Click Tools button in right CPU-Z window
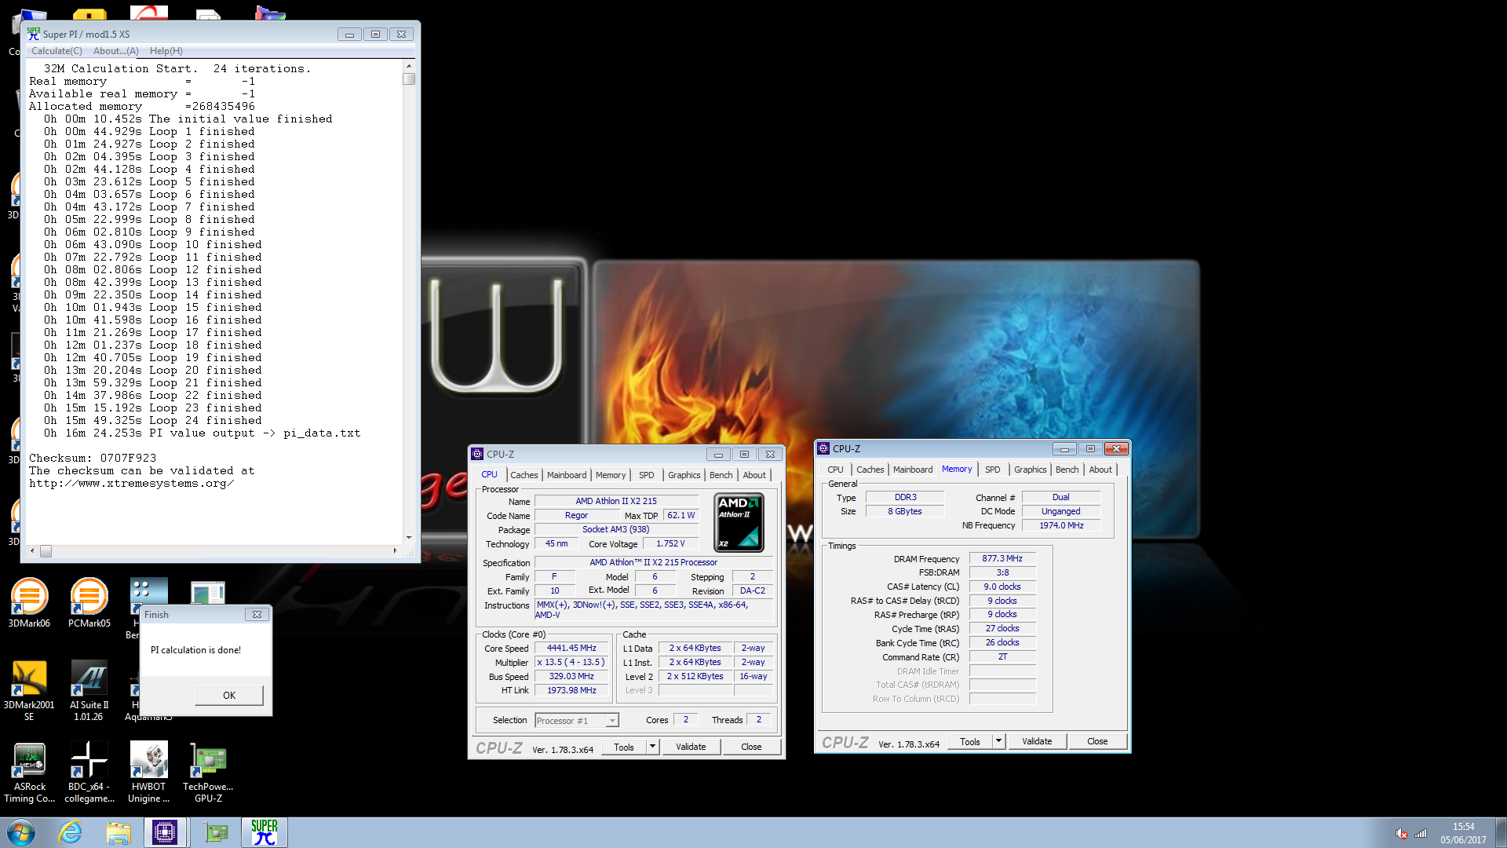Image resolution: width=1507 pixels, height=848 pixels. tap(970, 741)
